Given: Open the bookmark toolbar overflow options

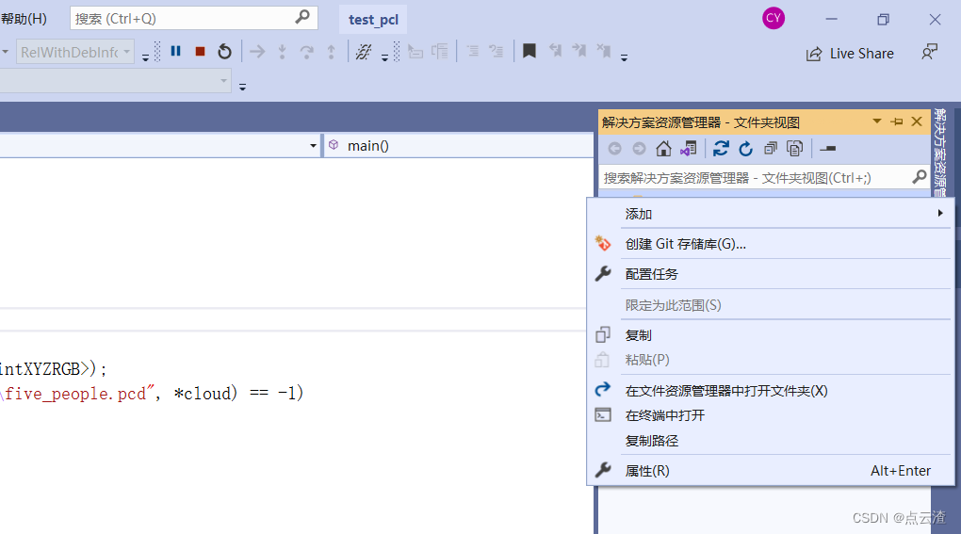Looking at the screenshot, I should click(x=624, y=57).
